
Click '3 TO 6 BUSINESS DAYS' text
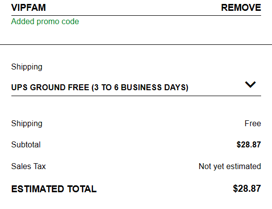(x=140, y=87)
